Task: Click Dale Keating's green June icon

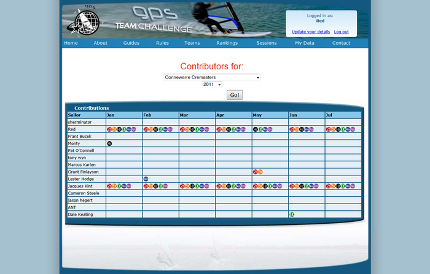Action: pyautogui.click(x=292, y=215)
